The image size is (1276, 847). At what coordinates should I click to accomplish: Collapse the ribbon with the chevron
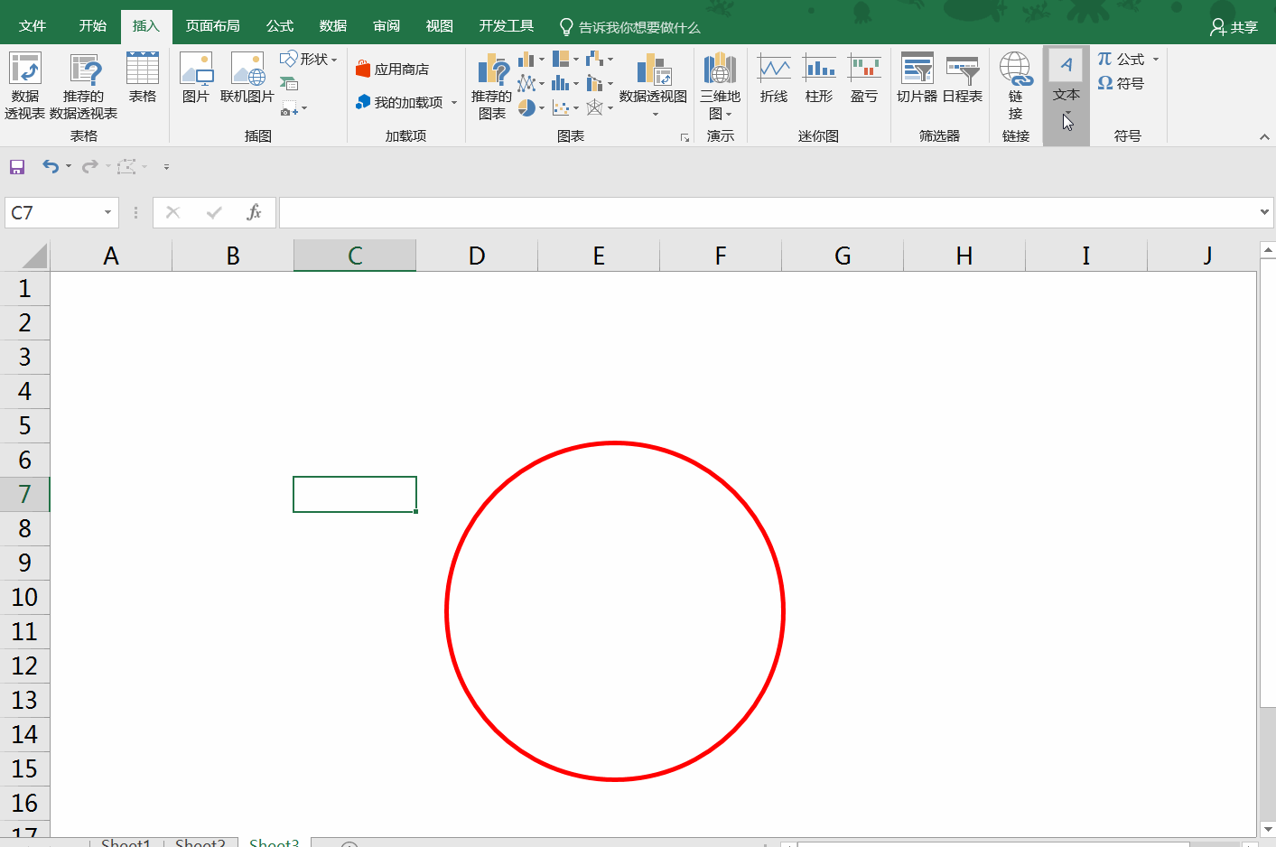(1264, 137)
